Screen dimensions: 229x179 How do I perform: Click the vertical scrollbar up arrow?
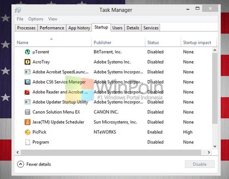[215, 50]
